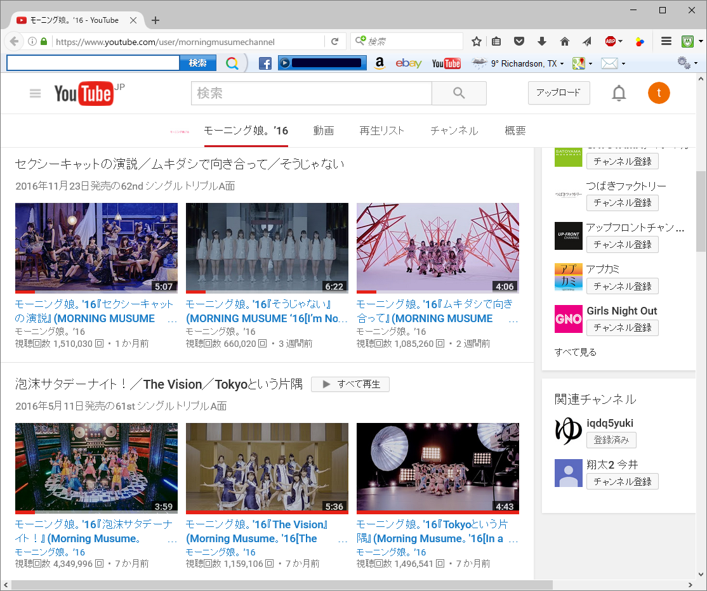Subscribe to アプカミ channel
The height and width of the screenshot is (591, 707).
[x=622, y=286]
